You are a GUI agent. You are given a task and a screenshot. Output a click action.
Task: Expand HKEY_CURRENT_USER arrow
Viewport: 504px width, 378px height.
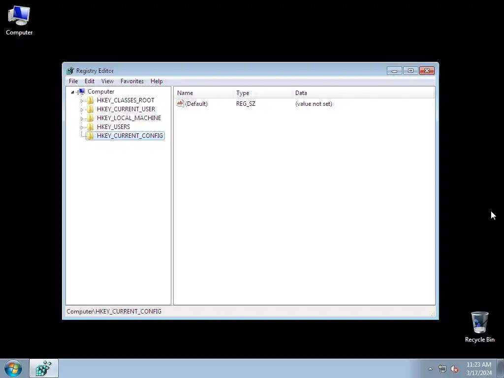click(82, 110)
